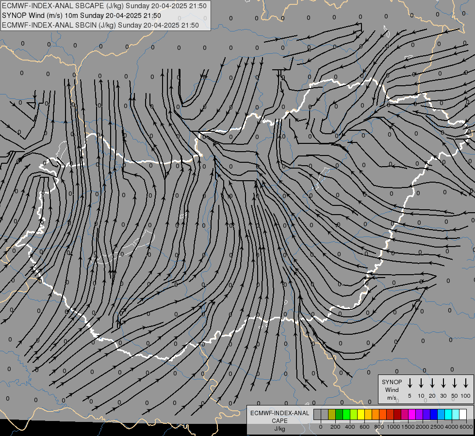Viewport: 475px width, 436px height.
Task: Select the ECMWF-INDEX-ANAL SBCIN title line
Action: pyautogui.click(x=100, y=25)
